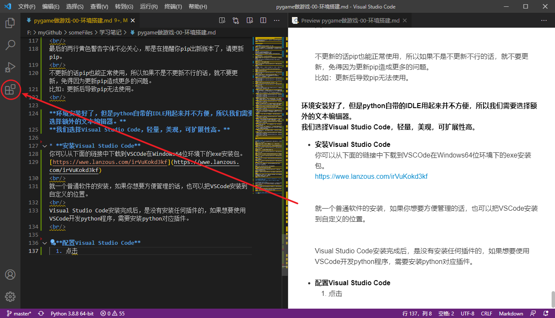Open preview to the side icon

(249, 20)
